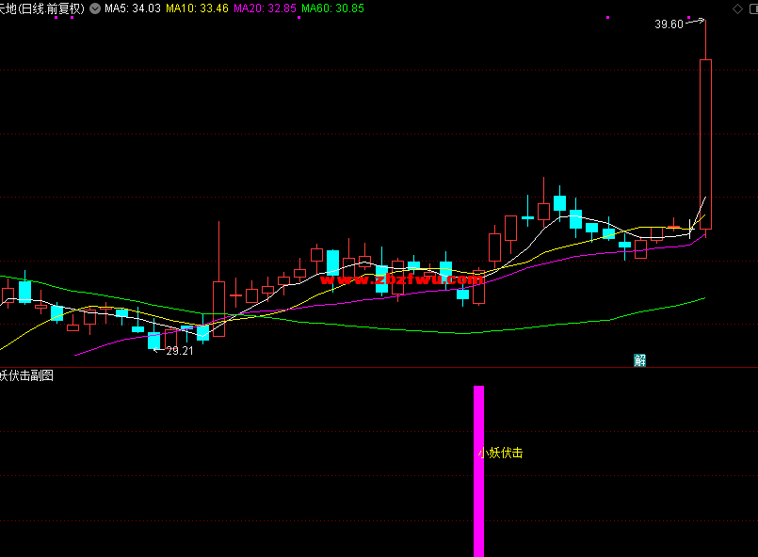Click the 妖伏击副图 sub-chart title
Image resolution: width=758 pixels, height=557 pixels.
click(x=26, y=375)
